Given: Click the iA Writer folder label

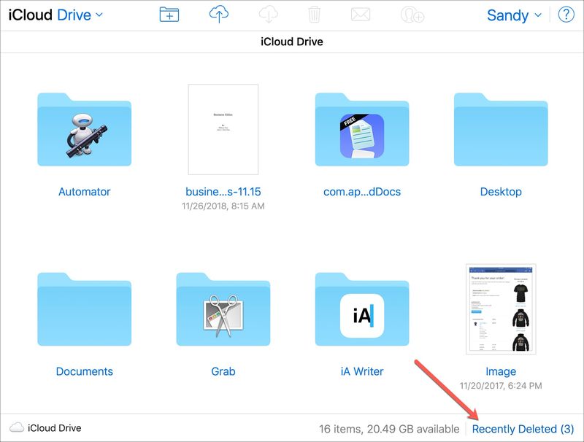Looking at the screenshot, I should [x=362, y=371].
